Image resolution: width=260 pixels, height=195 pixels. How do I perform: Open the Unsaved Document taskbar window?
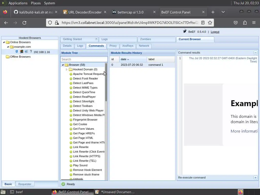tap(115, 192)
